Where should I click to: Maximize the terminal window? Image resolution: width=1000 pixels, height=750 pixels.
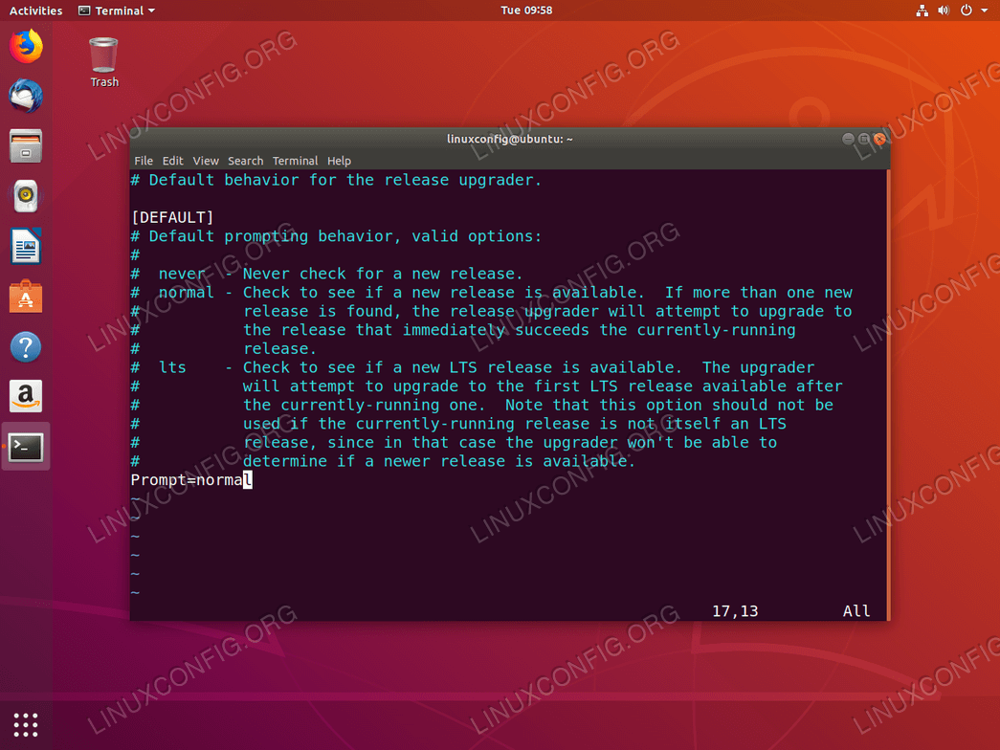point(863,139)
